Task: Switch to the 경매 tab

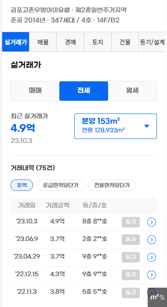Action: coord(70,42)
